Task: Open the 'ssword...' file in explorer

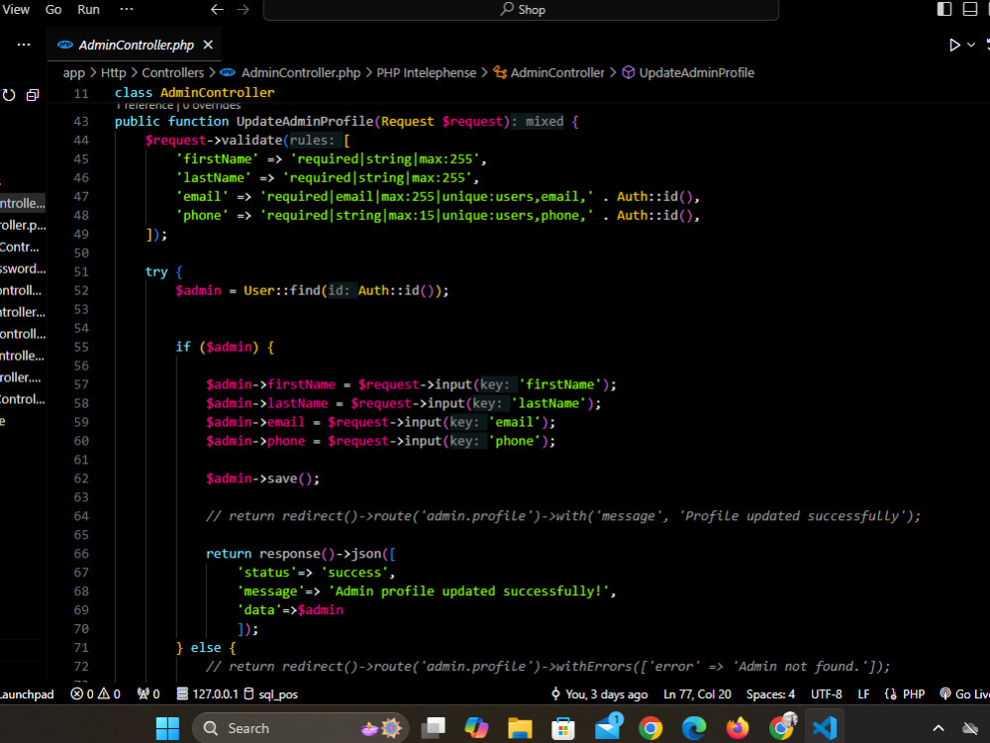Action: [23, 268]
